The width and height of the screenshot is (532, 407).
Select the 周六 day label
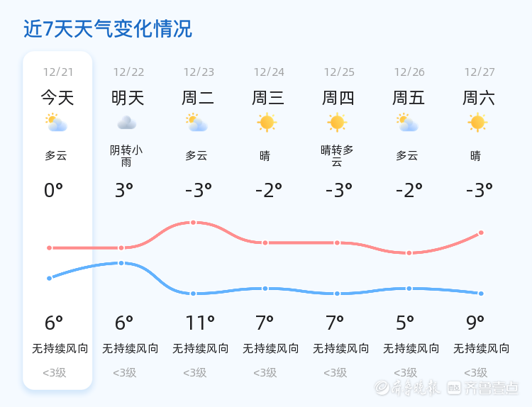[479, 97]
